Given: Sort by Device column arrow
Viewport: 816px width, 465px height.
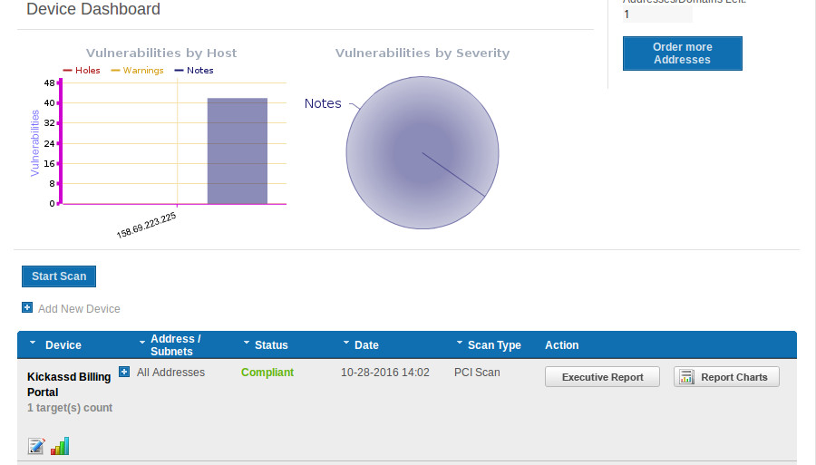Looking at the screenshot, I should click(x=33, y=343).
